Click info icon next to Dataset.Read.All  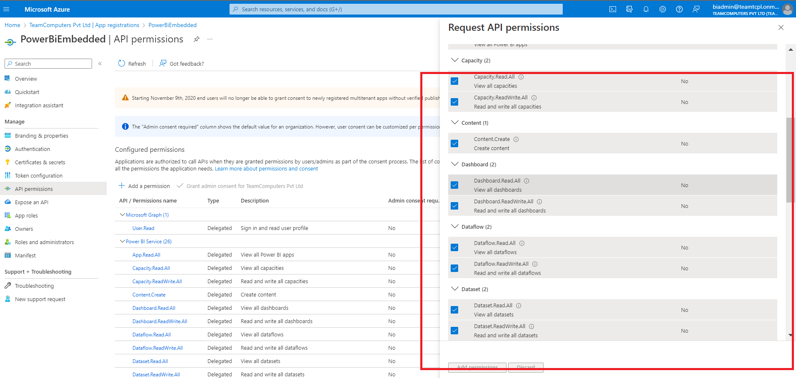click(519, 306)
